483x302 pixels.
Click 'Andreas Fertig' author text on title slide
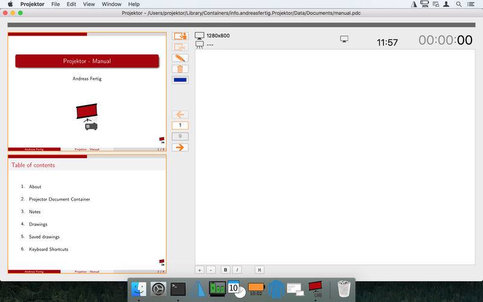point(87,79)
